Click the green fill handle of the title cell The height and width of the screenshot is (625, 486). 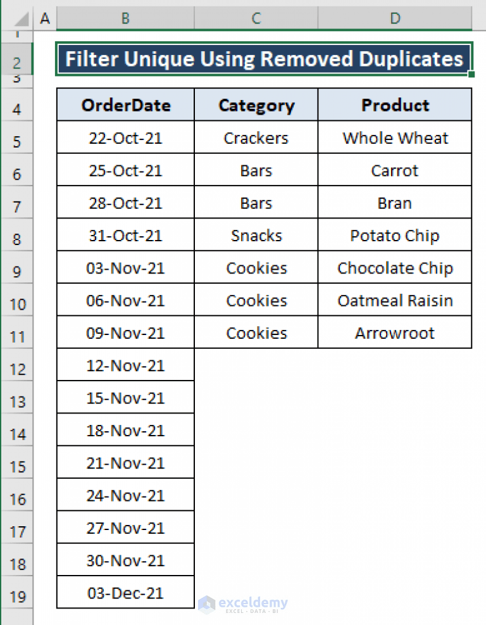coord(471,75)
